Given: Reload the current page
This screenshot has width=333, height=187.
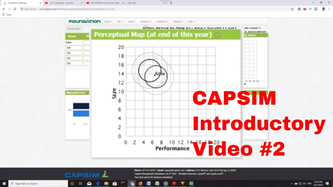Looking at the screenshot, I should click(x=15, y=9).
